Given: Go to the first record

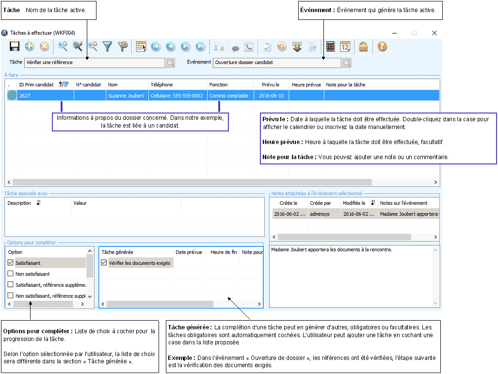Looking at the screenshot, I should click(155, 47).
